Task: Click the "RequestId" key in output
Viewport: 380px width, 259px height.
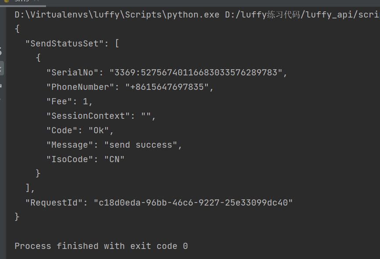Action: [54, 202]
